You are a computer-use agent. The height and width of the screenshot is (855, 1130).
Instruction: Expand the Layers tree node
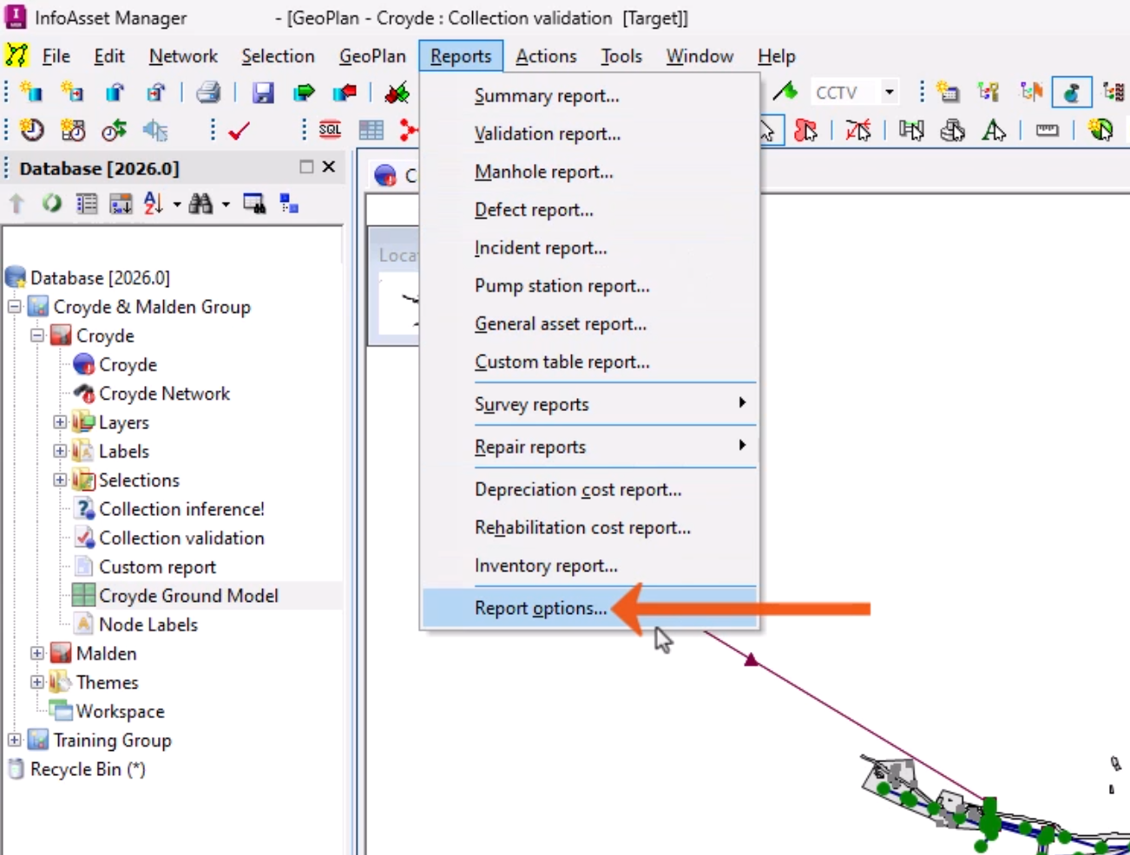coord(59,422)
